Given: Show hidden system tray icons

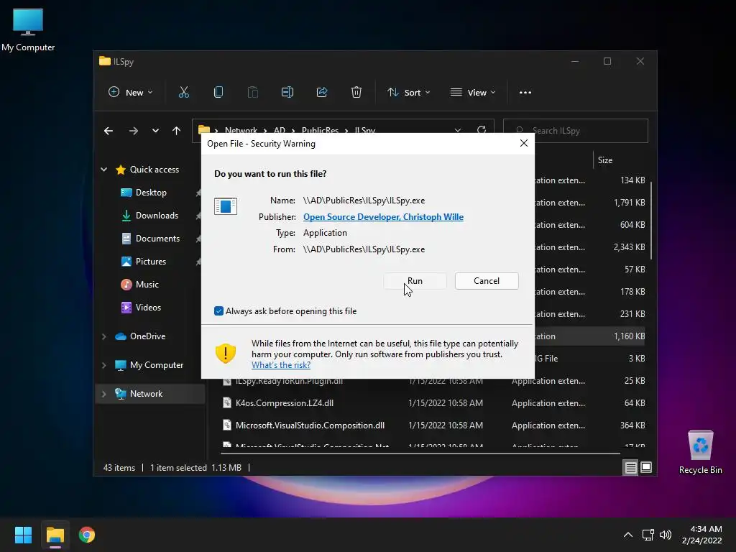Looking at the screenshot, I should [628, 535].
